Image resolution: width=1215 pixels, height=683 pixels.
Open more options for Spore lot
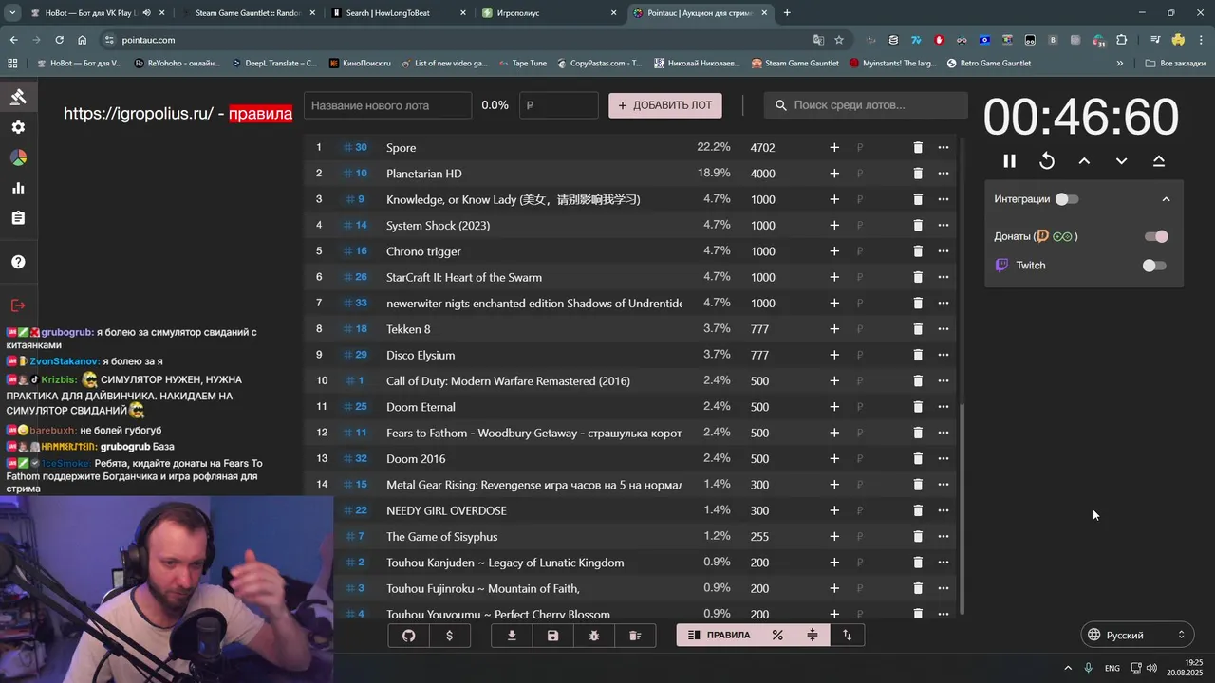click(944, 148)
